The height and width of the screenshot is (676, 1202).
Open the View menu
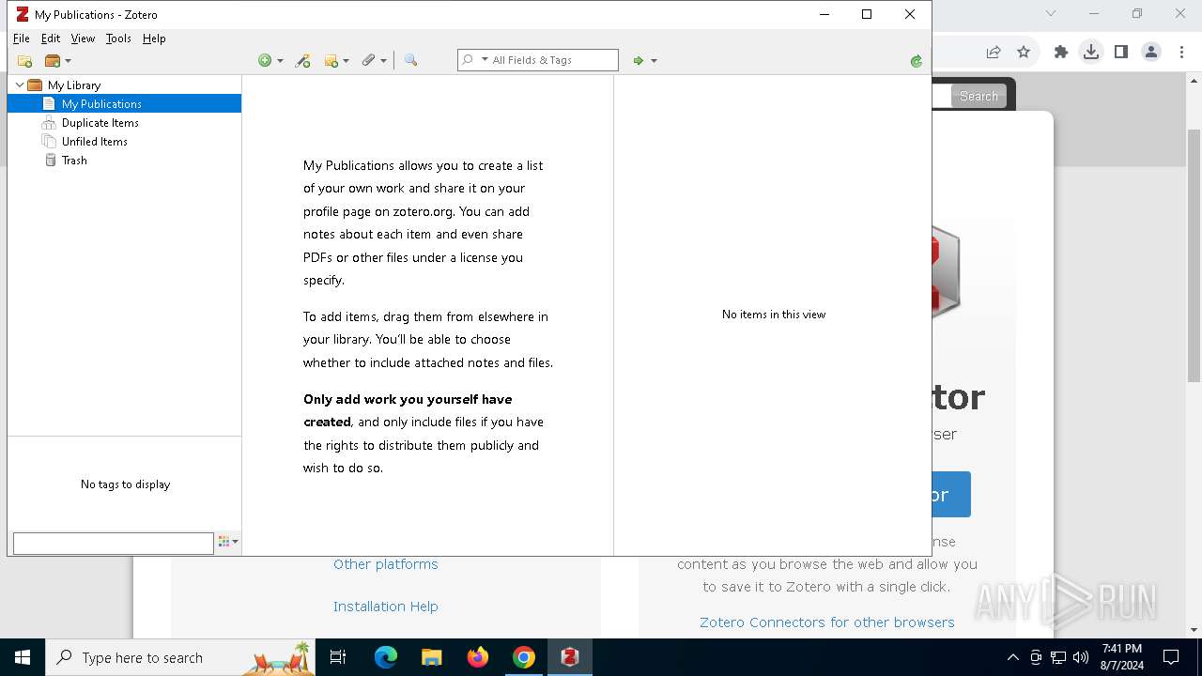[x=83, y=38]
